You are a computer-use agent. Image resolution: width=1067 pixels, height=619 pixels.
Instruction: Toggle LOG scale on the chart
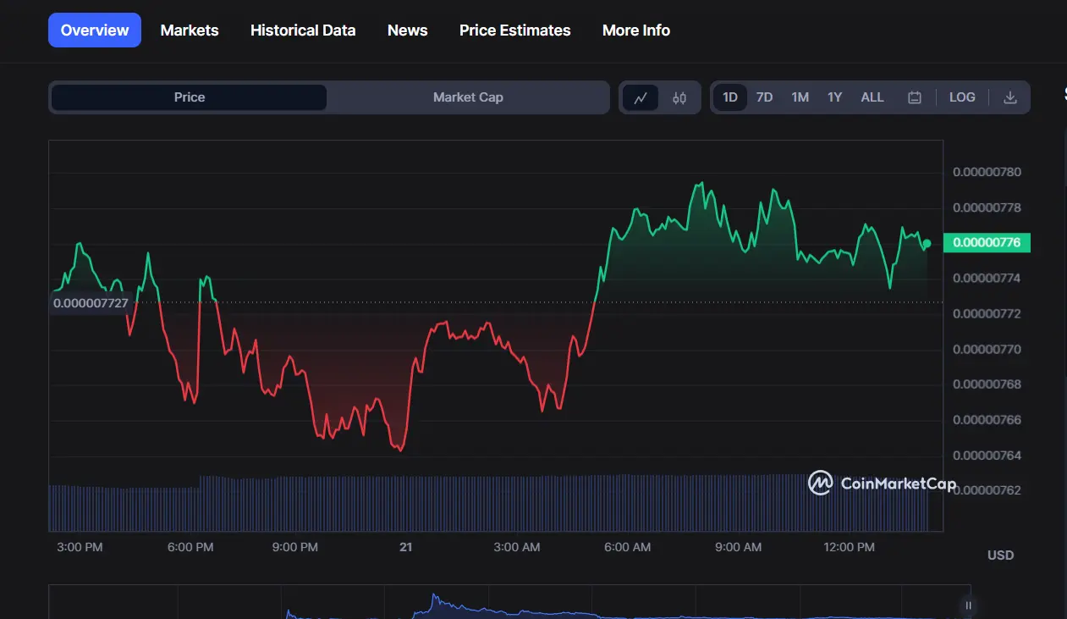tap(962, 97)
